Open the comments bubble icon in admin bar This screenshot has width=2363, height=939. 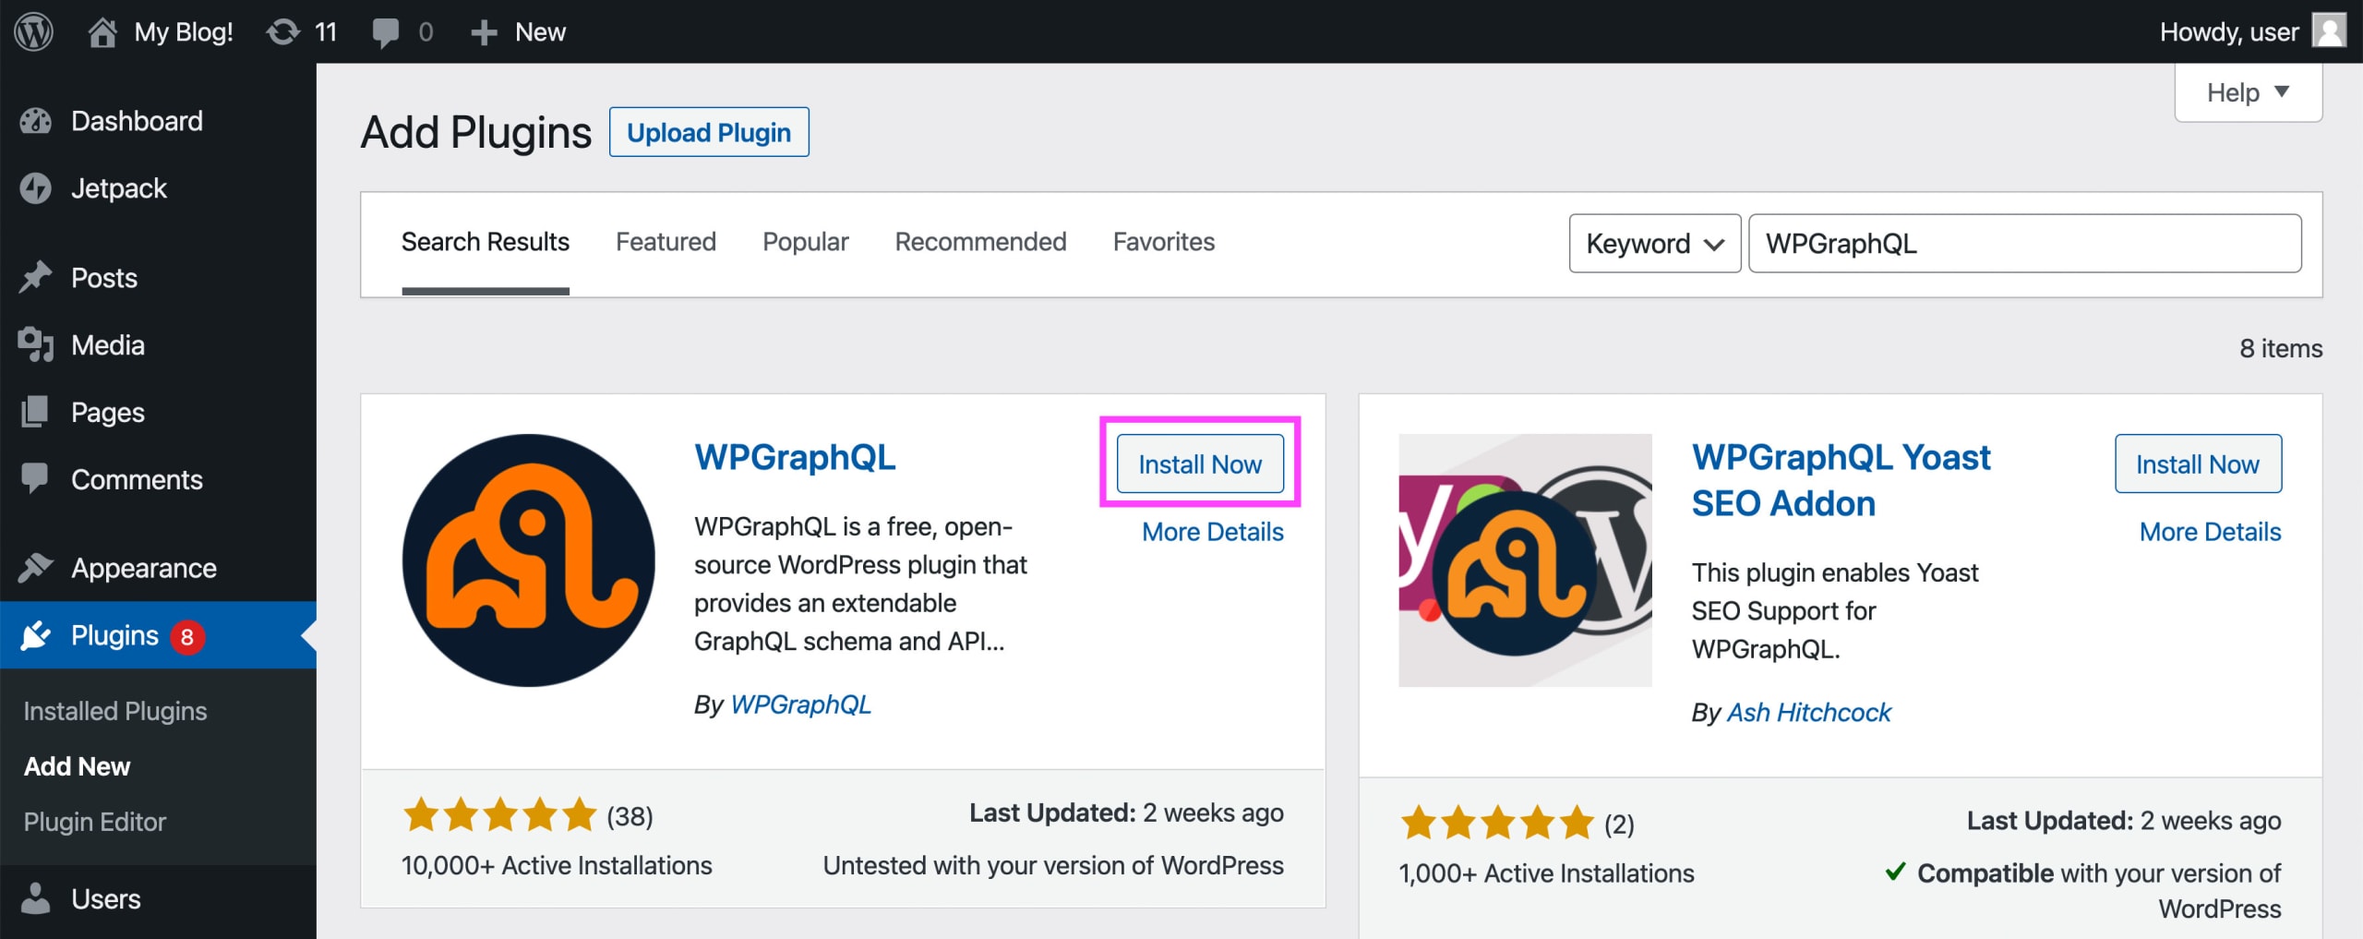[385, 32]
